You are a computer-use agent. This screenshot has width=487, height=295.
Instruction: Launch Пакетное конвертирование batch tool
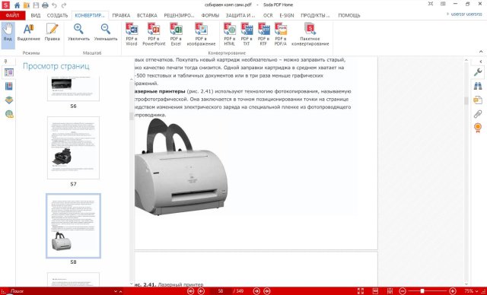point(310,34)
